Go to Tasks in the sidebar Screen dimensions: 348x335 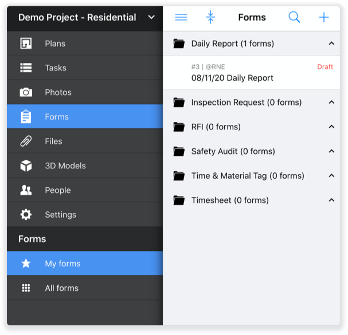(x=56, y=68)
